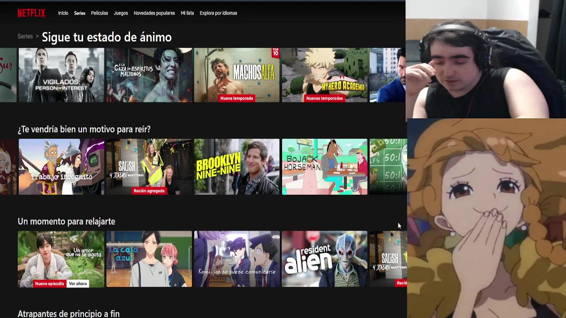The image size is (566, 318).
Task: Open Komi-san no puede comunicarse
Action: click(237, 259)
